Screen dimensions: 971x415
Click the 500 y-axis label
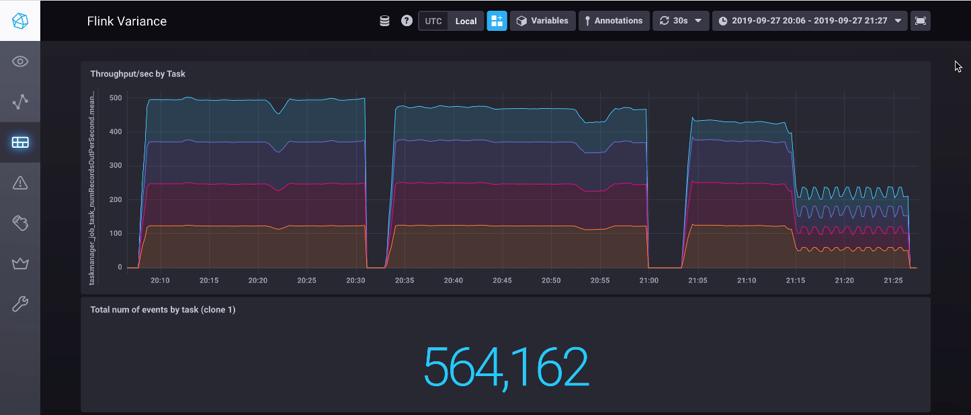pos(116,98)
